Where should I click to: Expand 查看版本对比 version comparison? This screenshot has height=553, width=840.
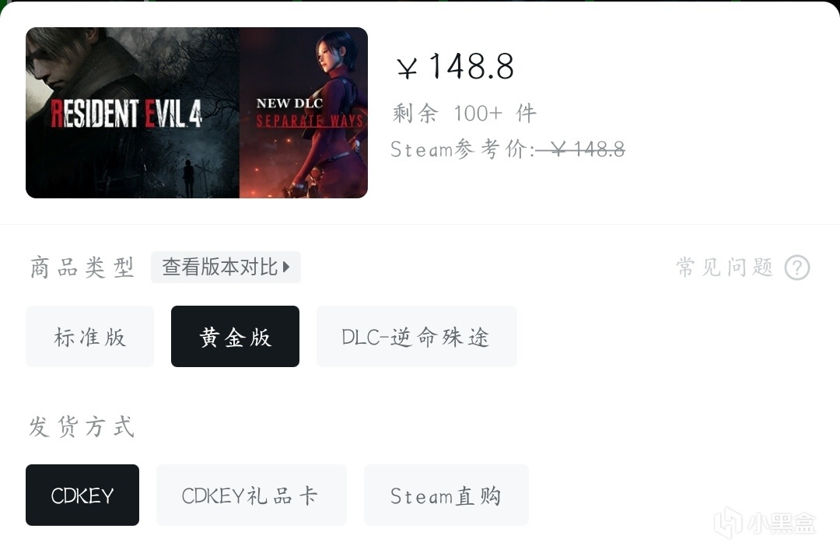point(226,267)
